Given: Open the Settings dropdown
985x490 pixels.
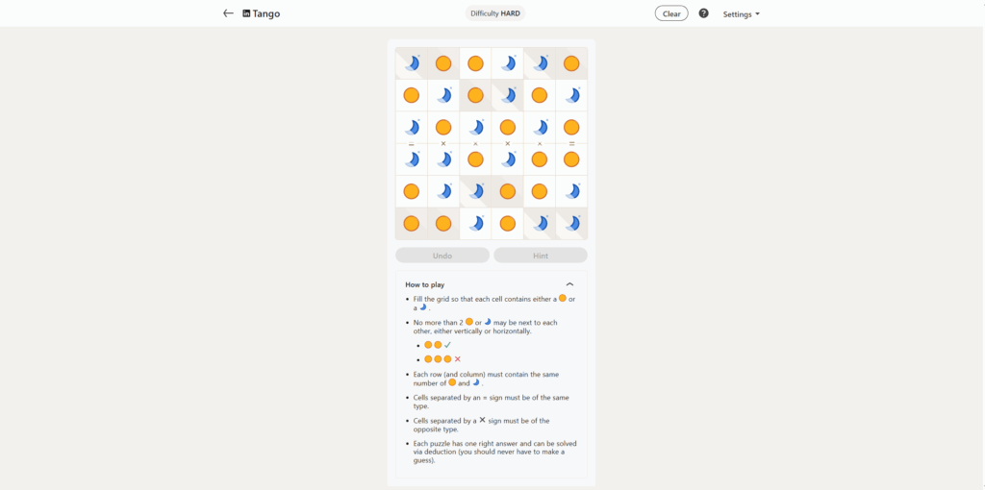Looking at the screenshot, I should pos(741,14).
